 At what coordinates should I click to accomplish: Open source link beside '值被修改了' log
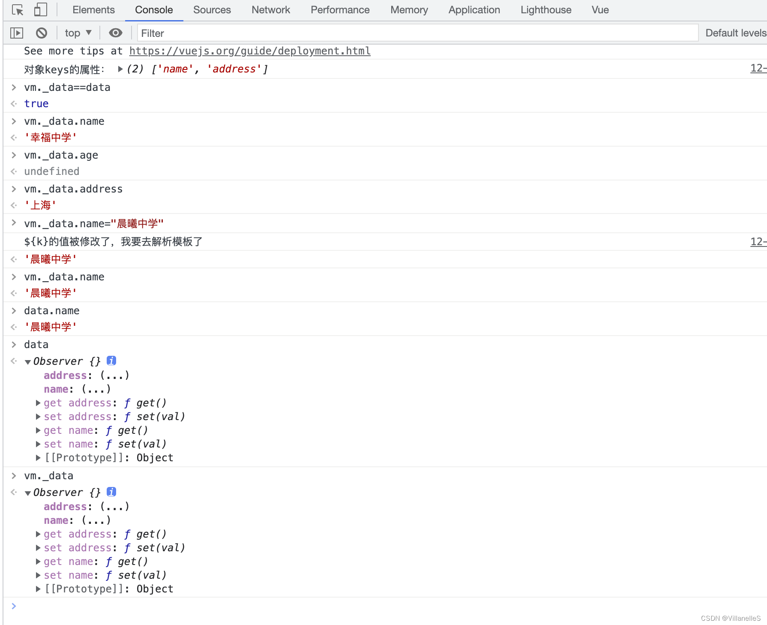pyautogui.click(x=758, y=242)
